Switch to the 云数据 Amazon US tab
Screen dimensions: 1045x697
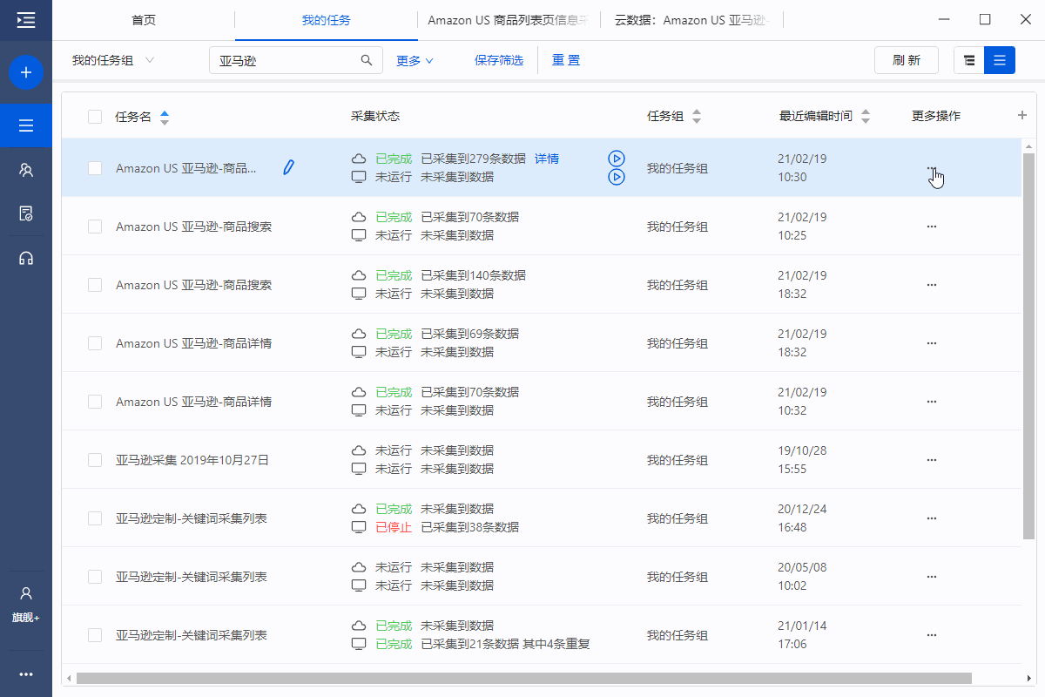point(694,20)
